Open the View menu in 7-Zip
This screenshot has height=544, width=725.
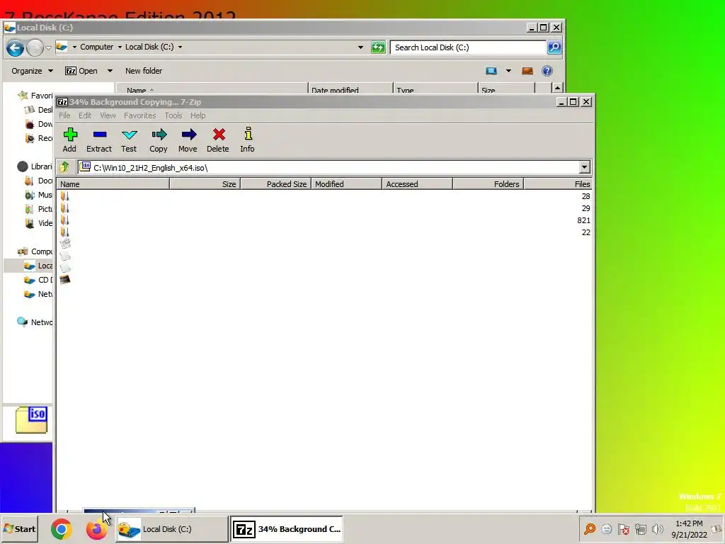pyautogui.click(x=108, y=115)
